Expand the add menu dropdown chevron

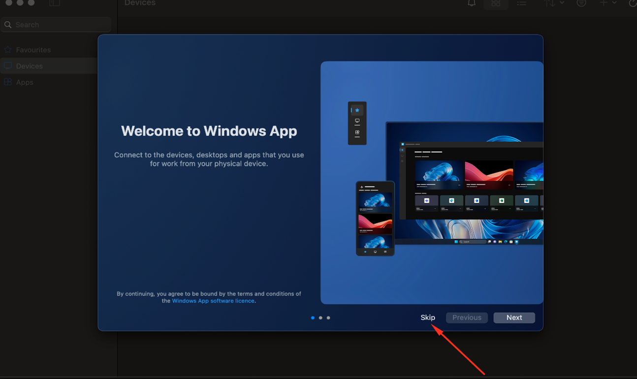pos(614,3)
